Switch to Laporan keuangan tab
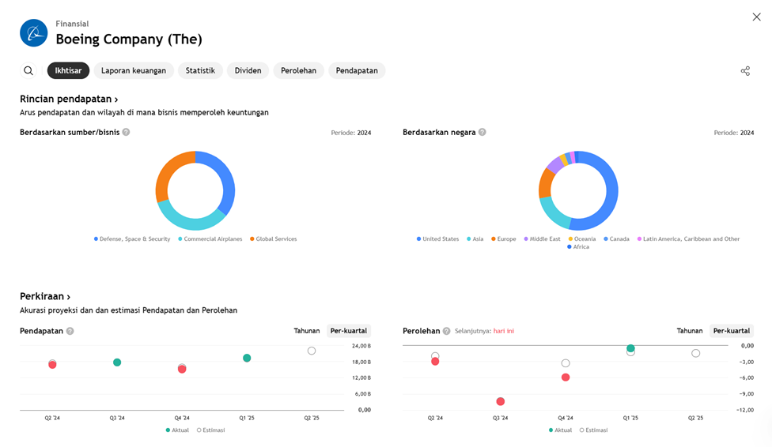Image resolution: width=772 pixels, height=447 pixels. (134, 71)
